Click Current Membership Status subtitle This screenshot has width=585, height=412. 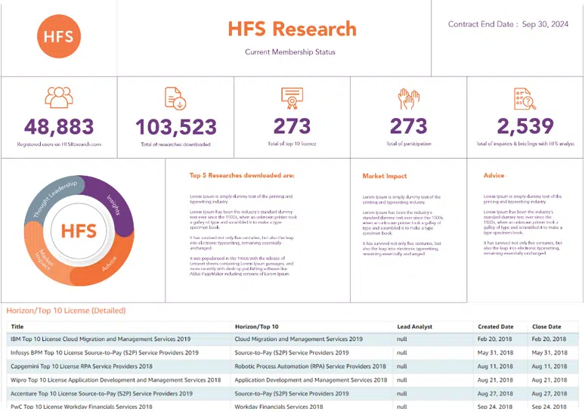290,52
